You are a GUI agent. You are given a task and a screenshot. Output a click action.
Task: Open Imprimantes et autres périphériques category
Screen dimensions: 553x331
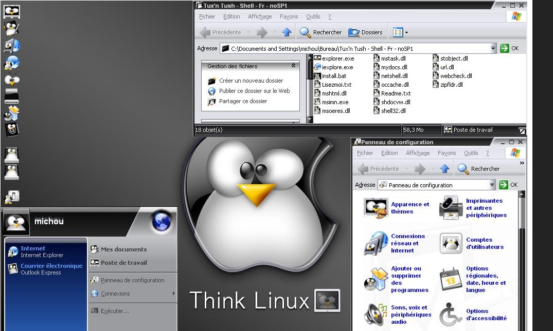click(473, 208)
